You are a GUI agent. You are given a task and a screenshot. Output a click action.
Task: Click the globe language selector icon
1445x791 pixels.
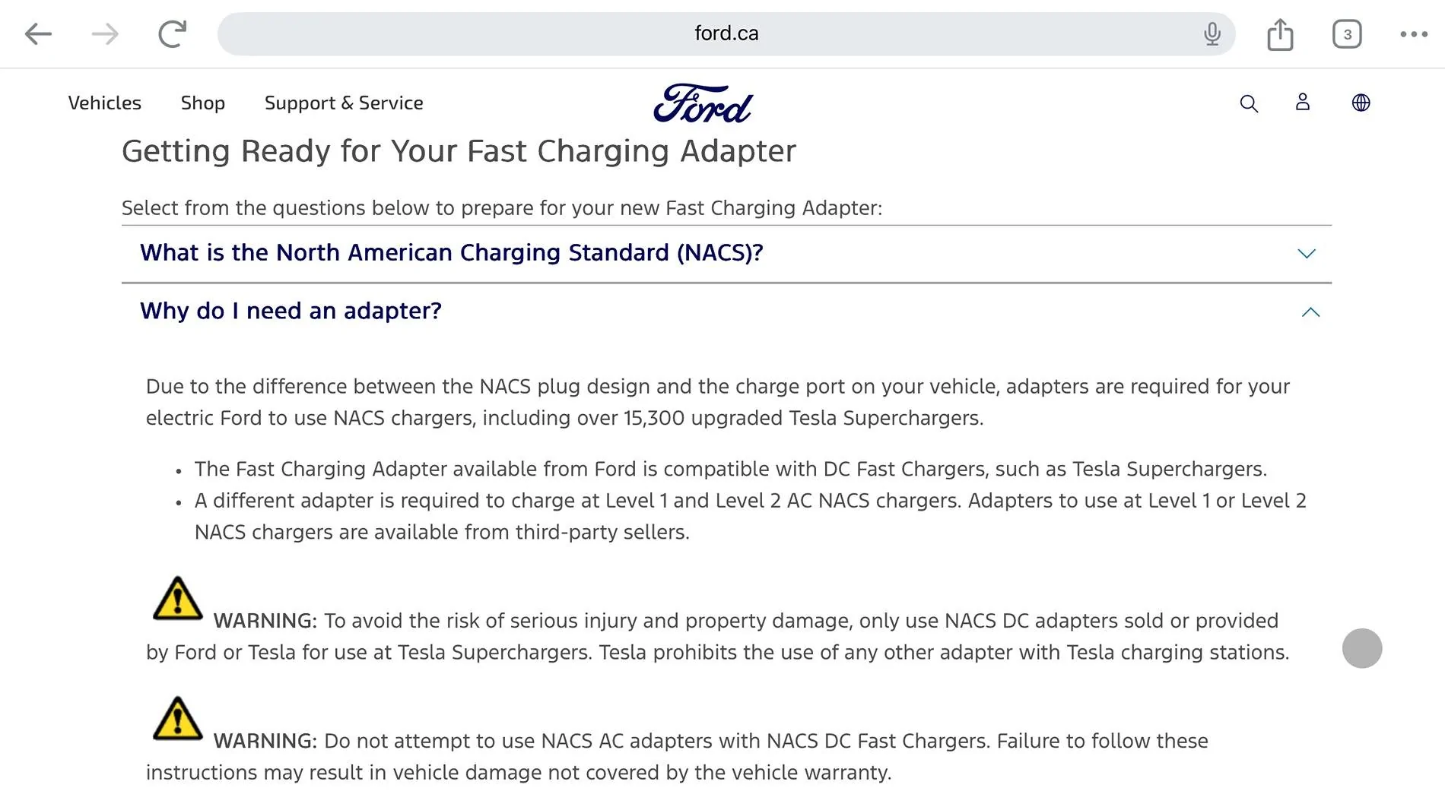tap(1361, 103)
